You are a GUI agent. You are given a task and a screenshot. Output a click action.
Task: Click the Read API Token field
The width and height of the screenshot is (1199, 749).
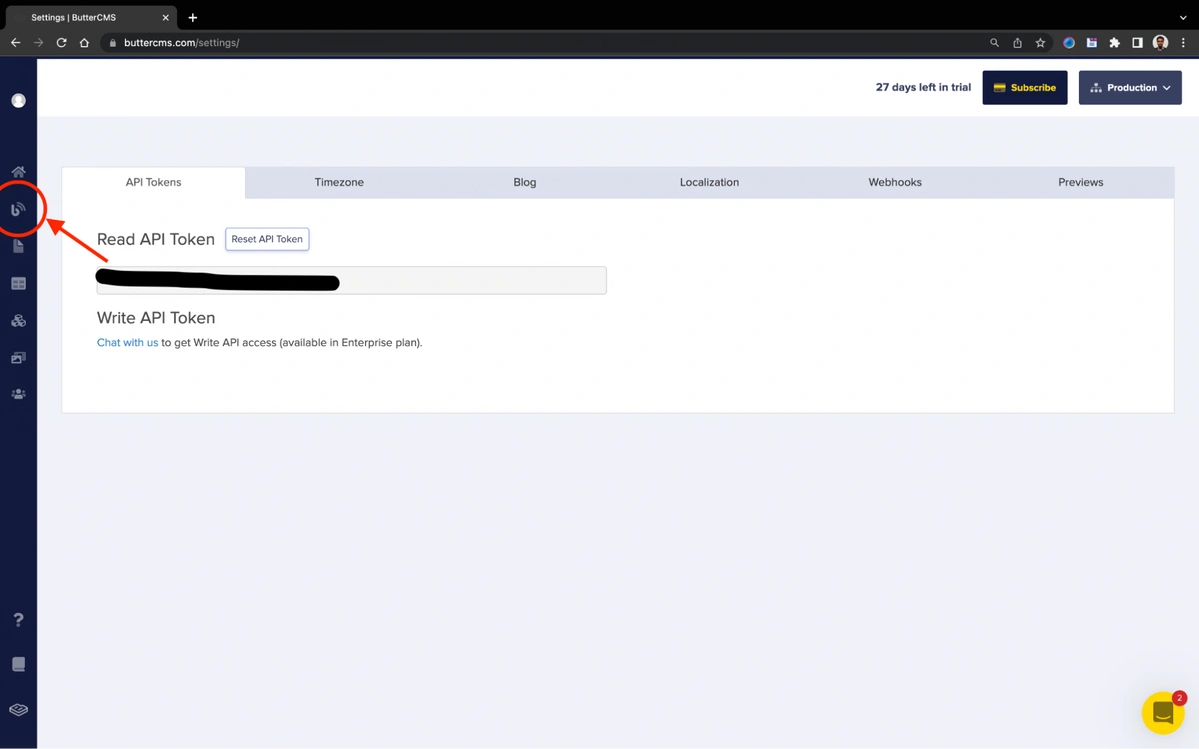tap(470, 281)
